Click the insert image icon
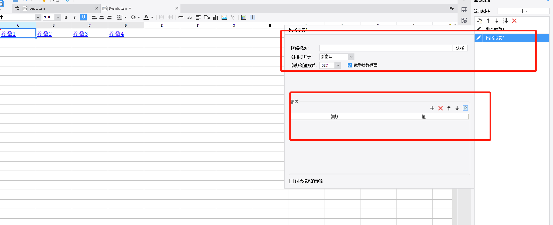The height and width of the screenshot is (225, 553). click(224, 17)
